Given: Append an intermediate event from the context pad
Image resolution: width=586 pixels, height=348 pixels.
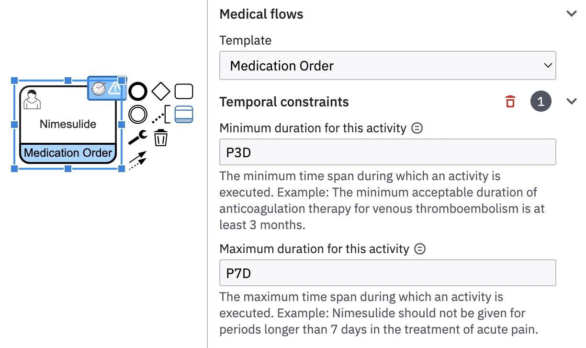Looking at the screenshot, I should point(137,115).
